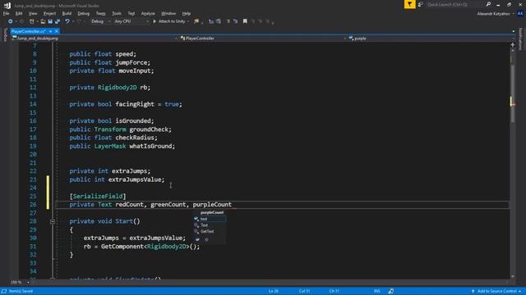
Task: Open the Jump_and_doublejump project navigation dropdown
Action: [x=94, y=39]
